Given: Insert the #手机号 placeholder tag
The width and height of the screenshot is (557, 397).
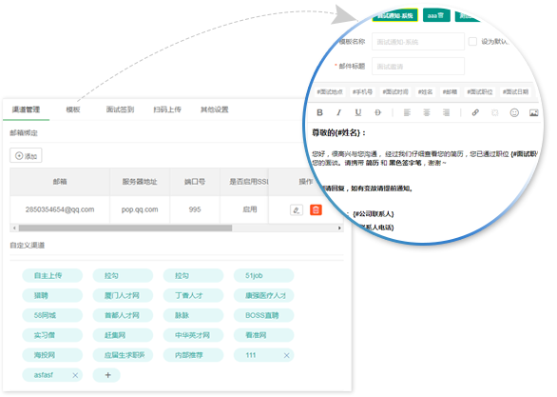Looking at the screenshot, I should coord(362,91).
